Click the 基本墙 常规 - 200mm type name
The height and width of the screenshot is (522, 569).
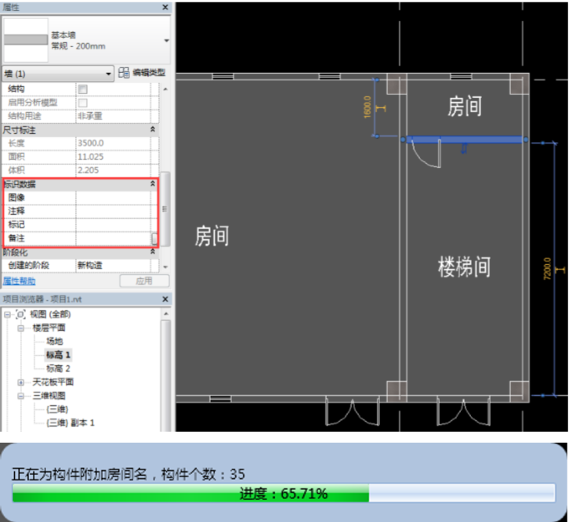pyautogui.click(x=78, y=40)
